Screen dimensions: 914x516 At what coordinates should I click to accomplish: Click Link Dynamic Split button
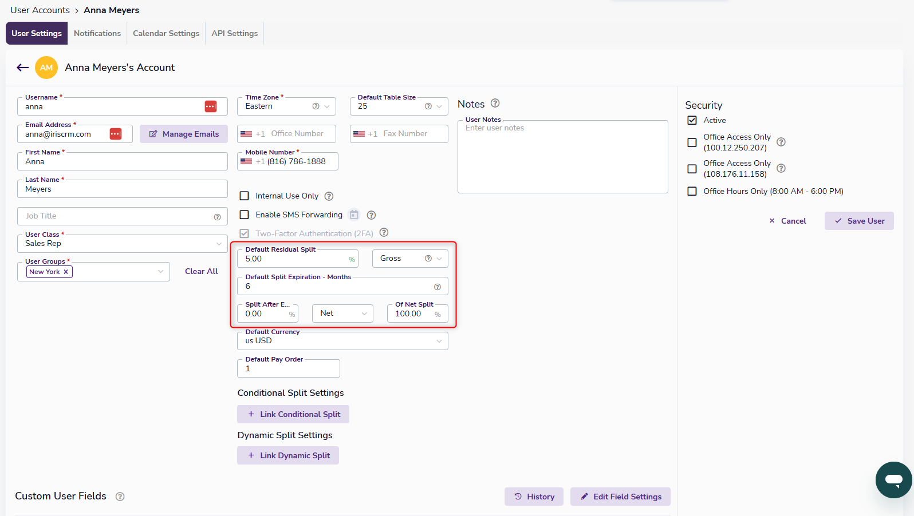tap(288, 455)
